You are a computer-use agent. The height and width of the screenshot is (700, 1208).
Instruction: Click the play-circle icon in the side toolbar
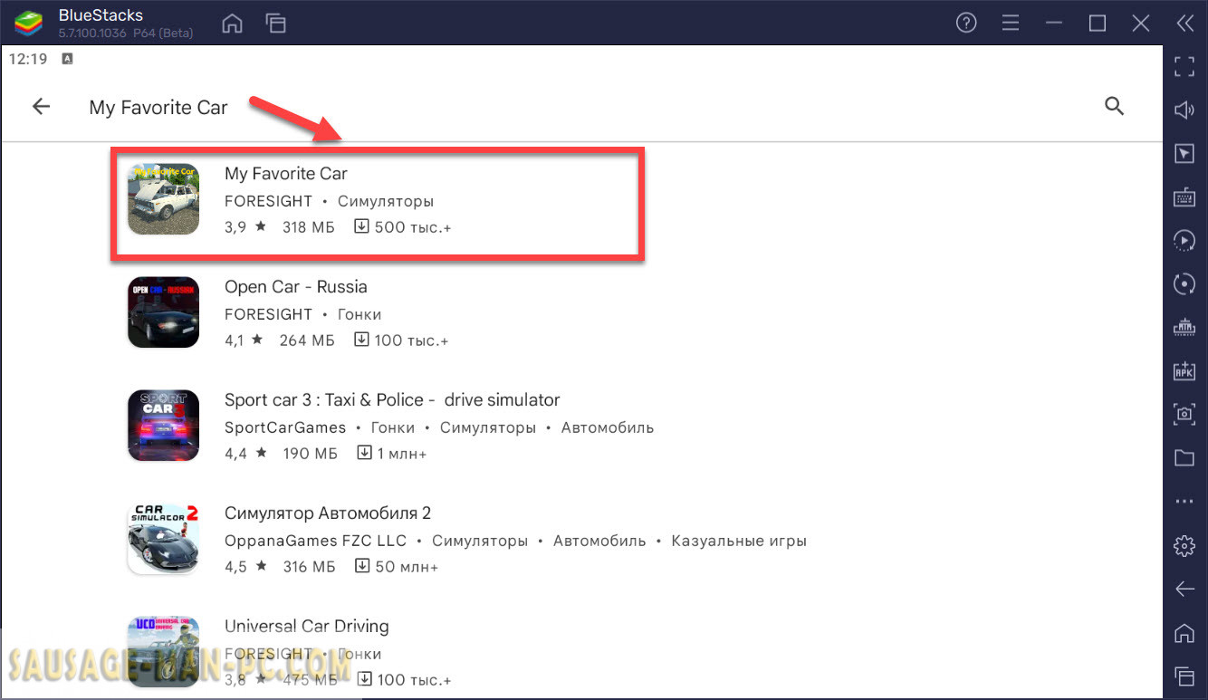click(x=1184, y=240)
